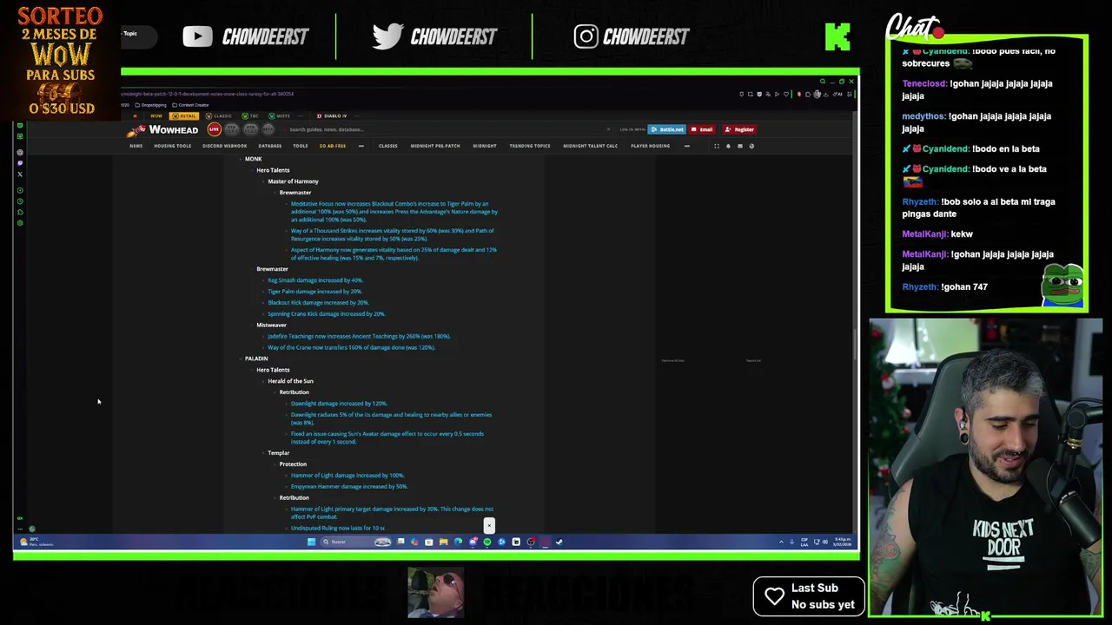Screen dimensions: 1112x625
Task: Click 'Dawnlight damage increased by 120%' text
Action: (x=339, y=404)
